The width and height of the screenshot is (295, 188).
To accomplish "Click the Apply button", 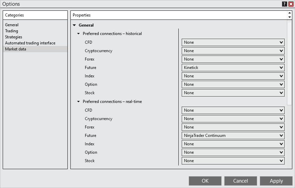I will pos(276,181).
